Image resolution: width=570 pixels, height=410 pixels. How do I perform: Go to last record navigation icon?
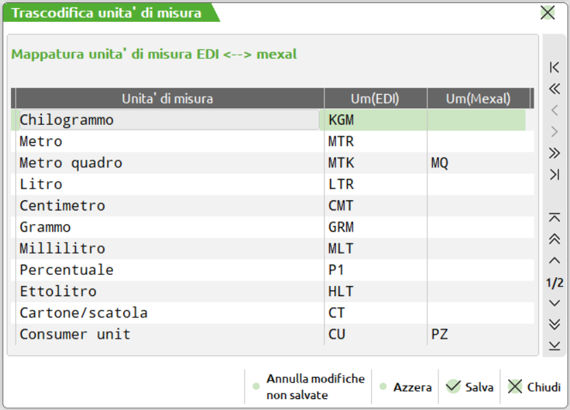[555, 175]
